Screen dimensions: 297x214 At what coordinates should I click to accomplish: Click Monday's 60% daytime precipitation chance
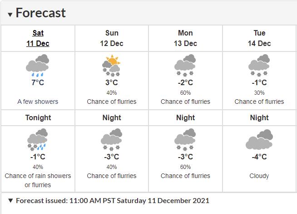(x=185, y=92)
